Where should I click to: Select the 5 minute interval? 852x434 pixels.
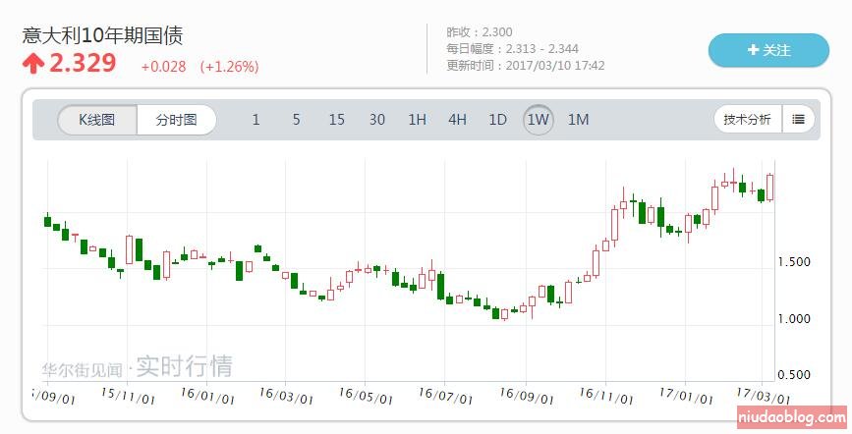tap(296, 120)
